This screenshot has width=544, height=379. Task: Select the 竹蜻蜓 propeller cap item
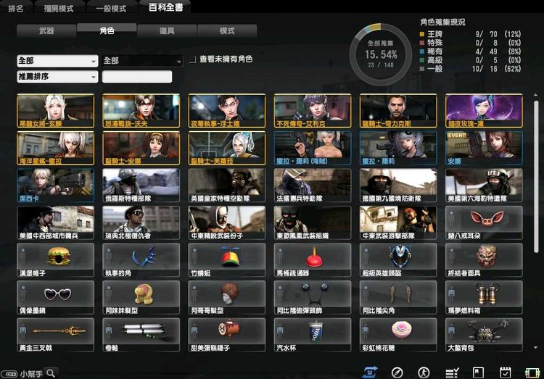227,260
